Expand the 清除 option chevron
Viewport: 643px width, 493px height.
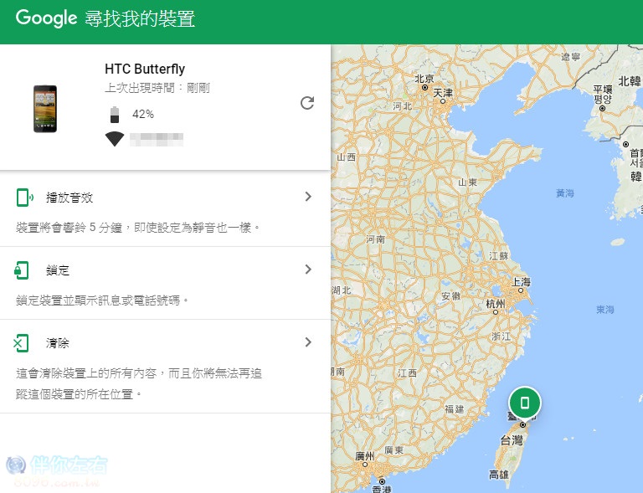tap(308, 342)
